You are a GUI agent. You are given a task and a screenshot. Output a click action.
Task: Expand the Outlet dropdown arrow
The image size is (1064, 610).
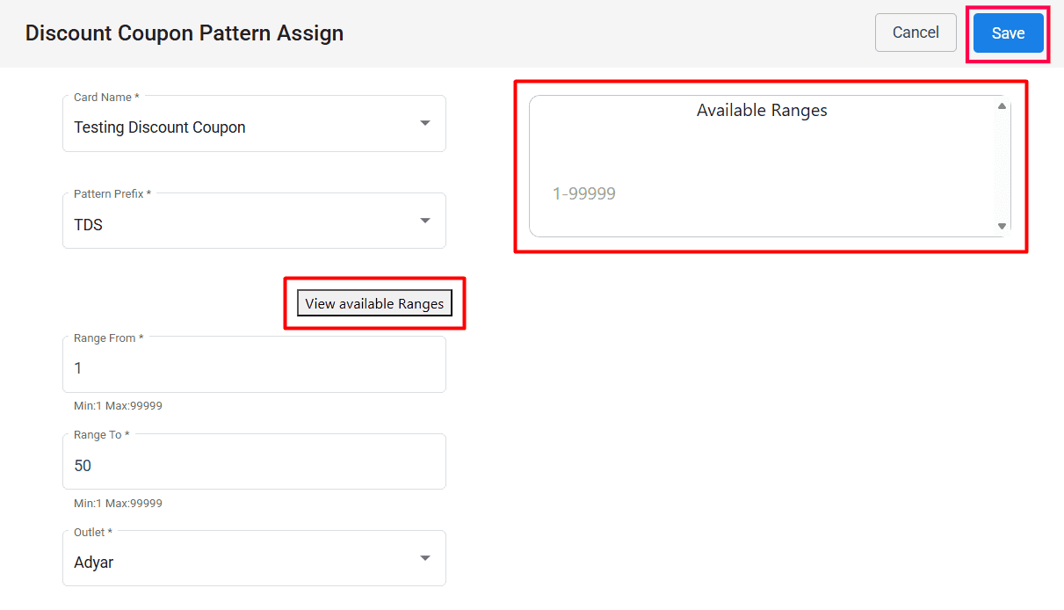pos(425,558)
